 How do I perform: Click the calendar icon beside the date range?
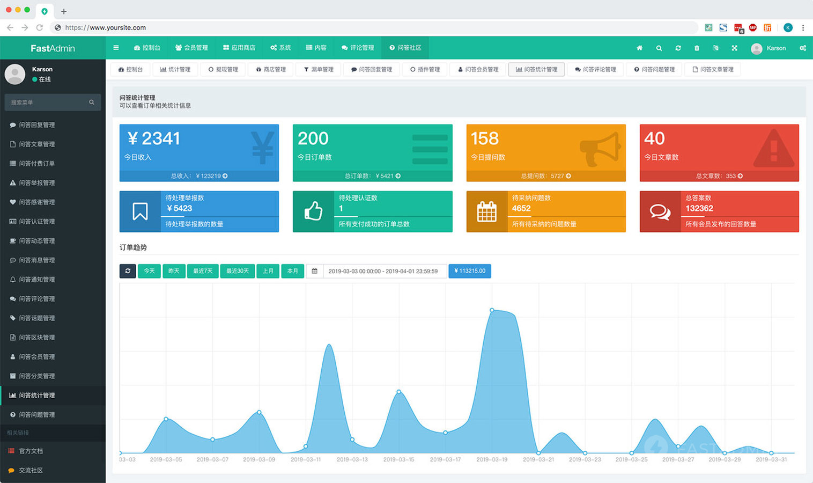point(315,271)
